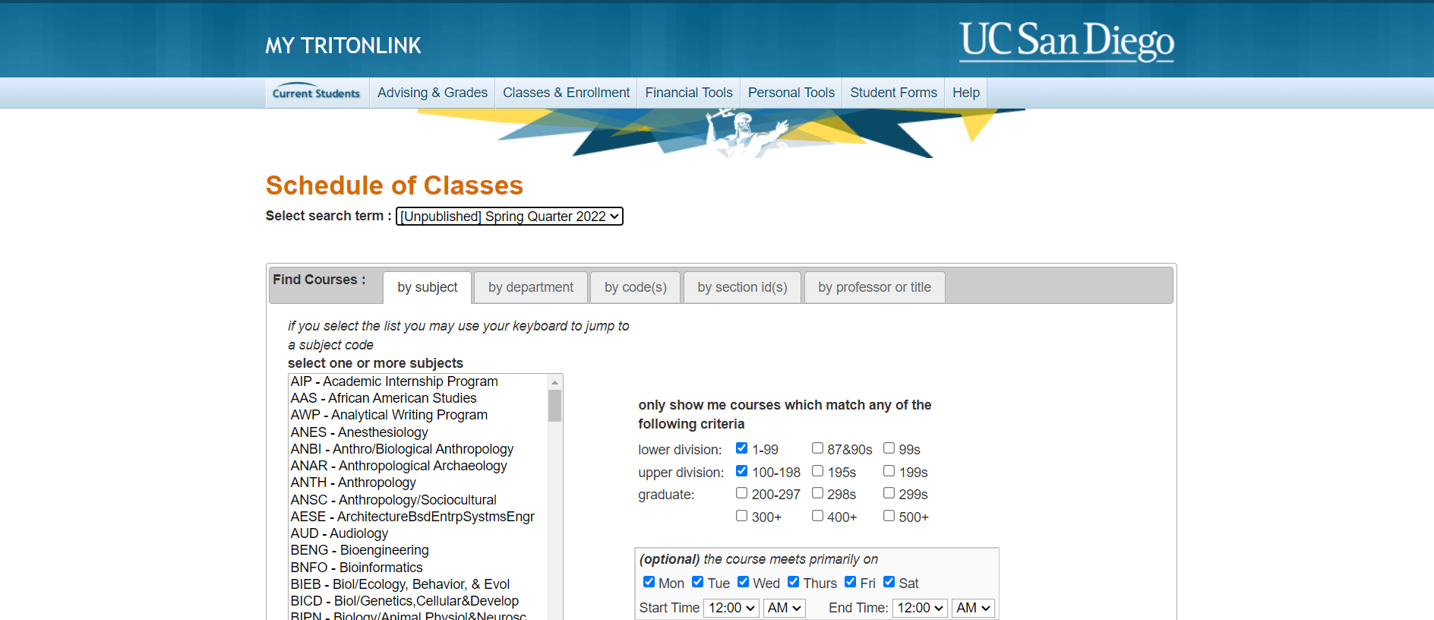Uncheck the Tue meeting day checkbox
The height and width of the screenshot is (620, 1434).
tap(697, 582)
